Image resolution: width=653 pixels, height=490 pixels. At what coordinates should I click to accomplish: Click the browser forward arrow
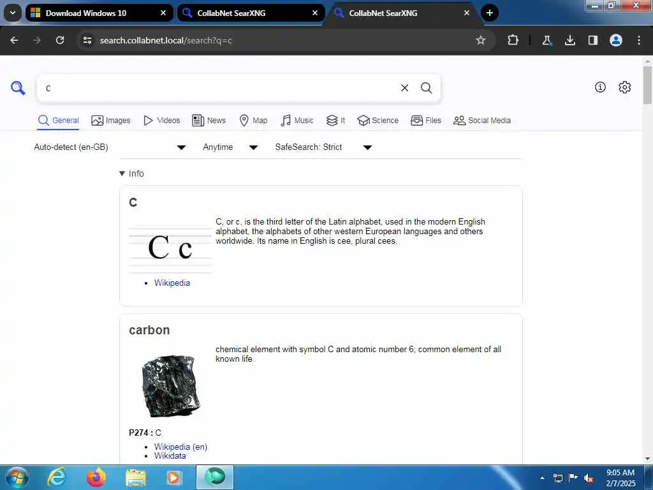tap(37, 40)
